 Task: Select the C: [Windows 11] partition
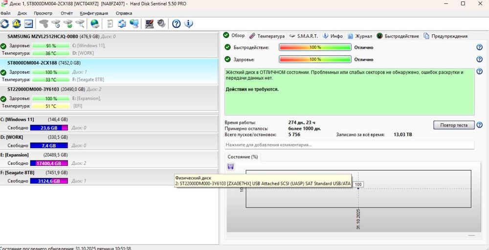click(109, 124)
